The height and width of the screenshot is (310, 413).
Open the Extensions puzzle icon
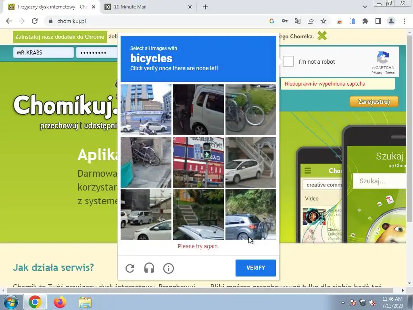[x=365, y=21]
